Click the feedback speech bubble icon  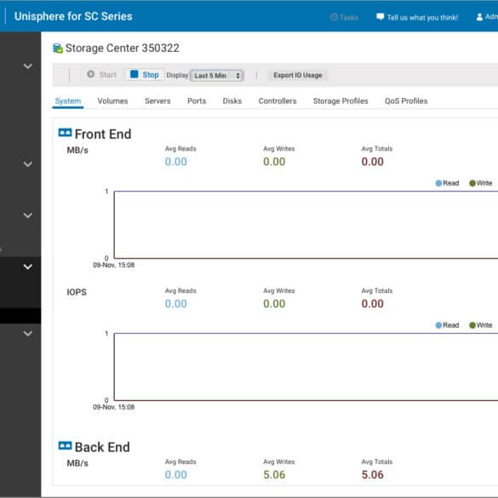[x=380, y=17]
